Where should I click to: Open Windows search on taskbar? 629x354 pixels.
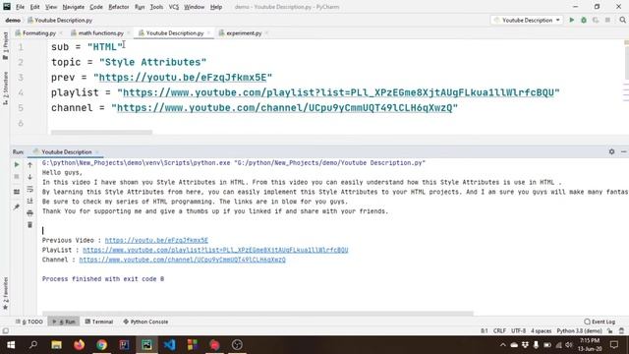33,345
